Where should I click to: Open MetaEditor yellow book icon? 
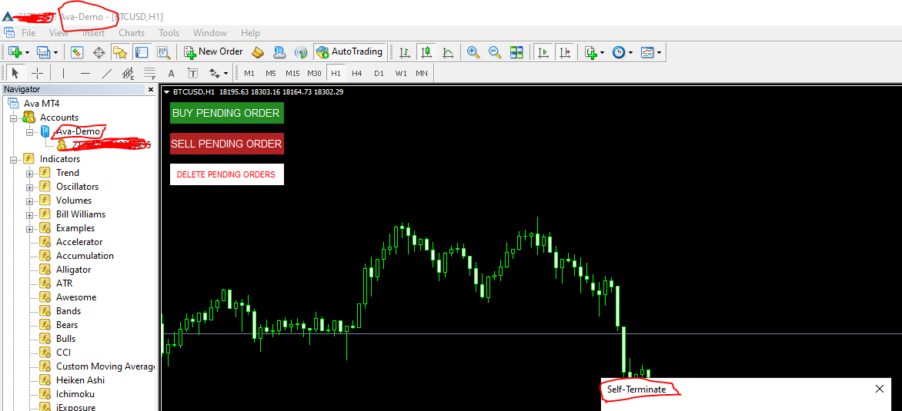258,52
